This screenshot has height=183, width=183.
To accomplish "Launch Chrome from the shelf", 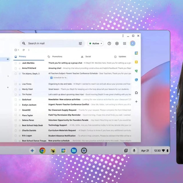I will click(42, 151).
